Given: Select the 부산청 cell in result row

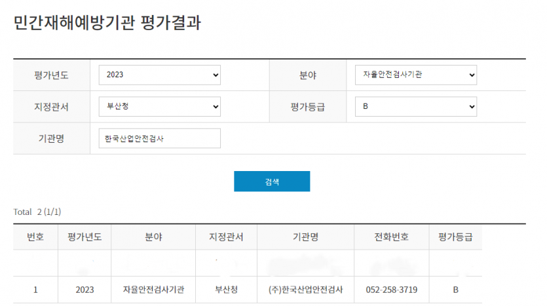Looking at the screenshot, I should pos(226,290).
